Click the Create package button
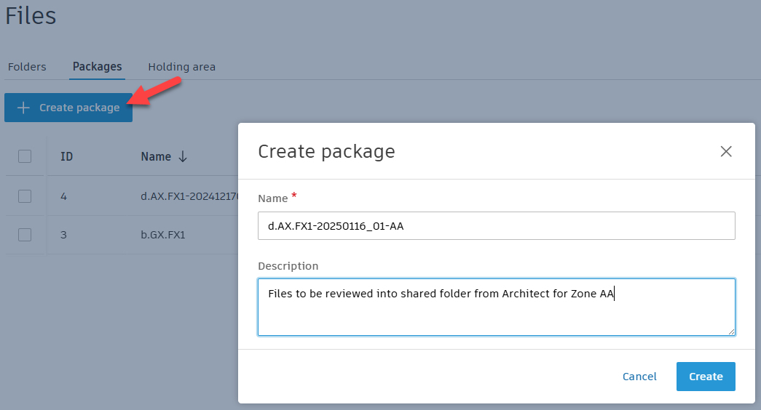761x410 pixels. (68, 108)
